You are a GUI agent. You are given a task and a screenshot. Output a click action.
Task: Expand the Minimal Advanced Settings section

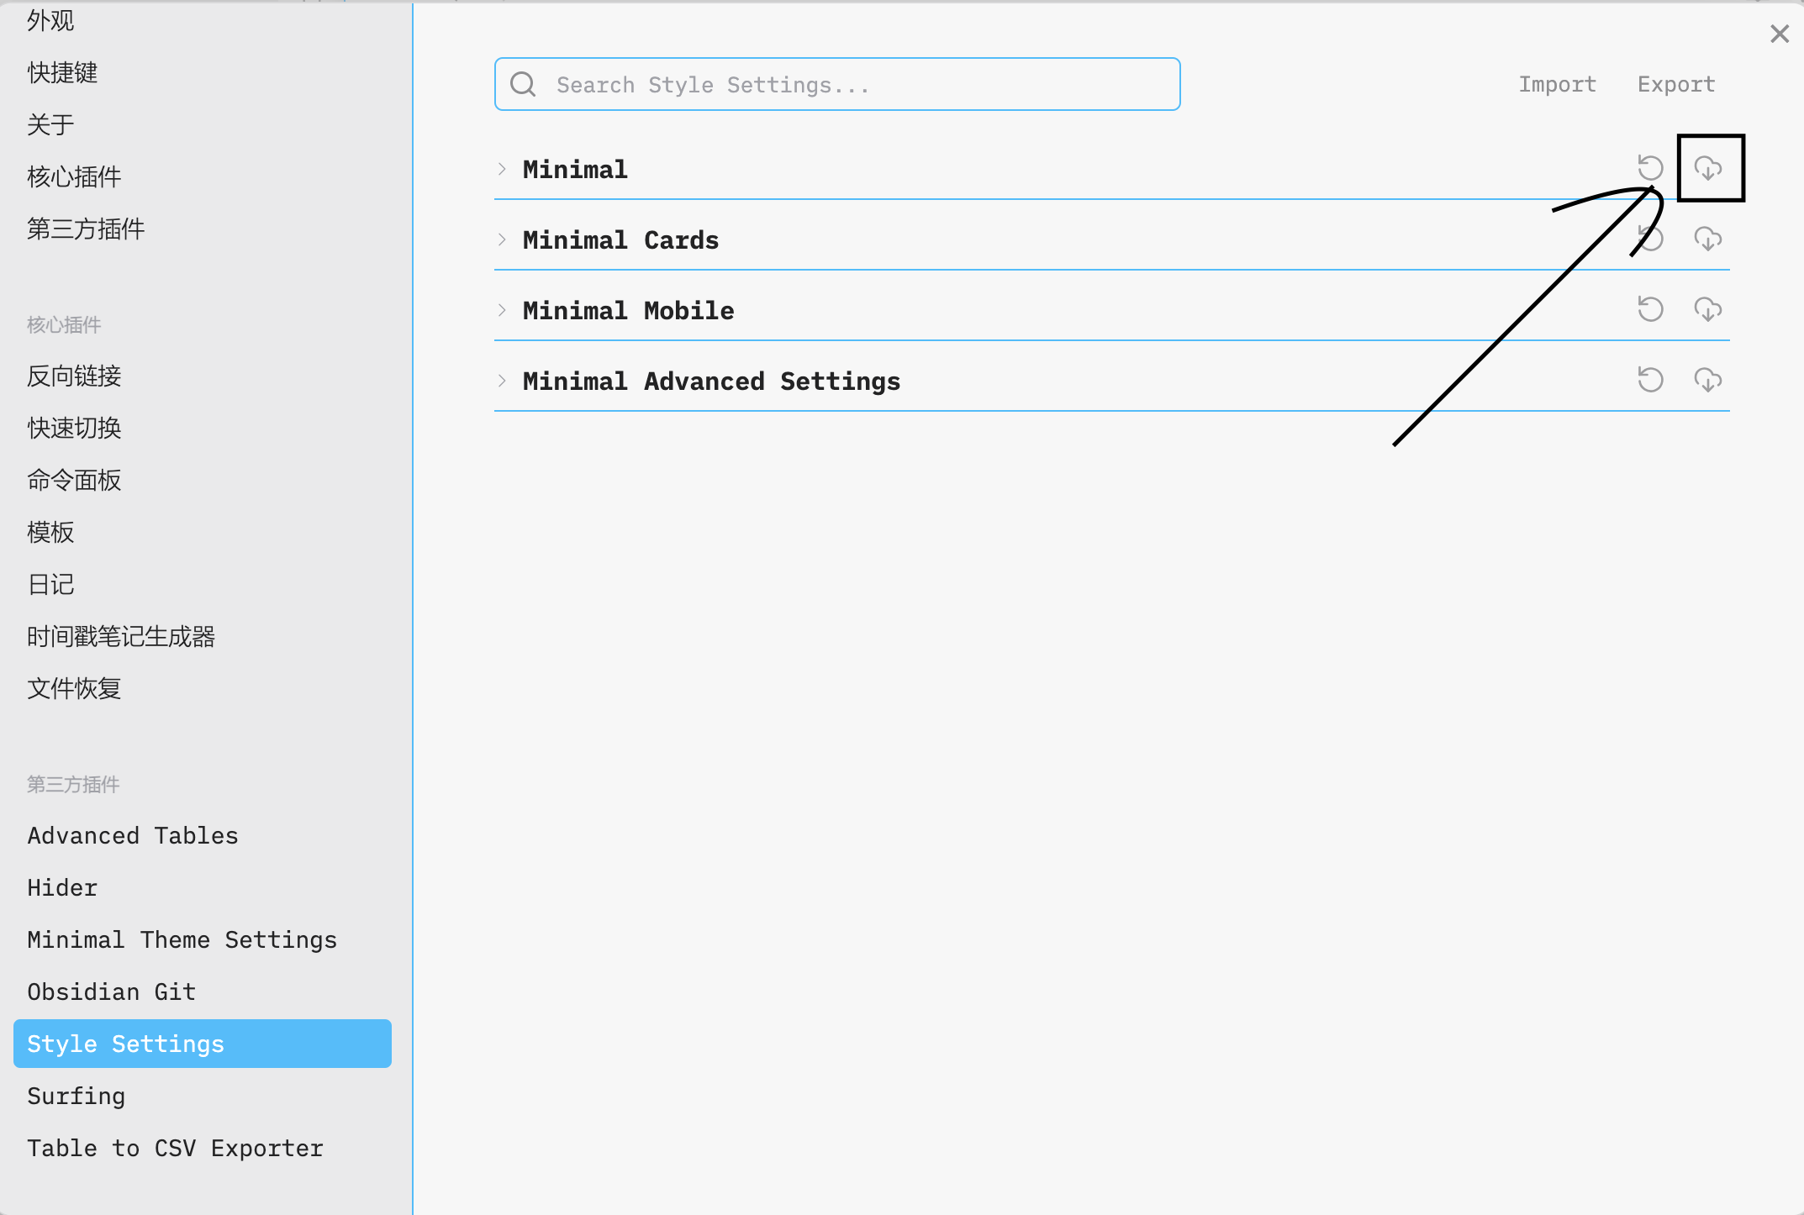coord(502,381)
